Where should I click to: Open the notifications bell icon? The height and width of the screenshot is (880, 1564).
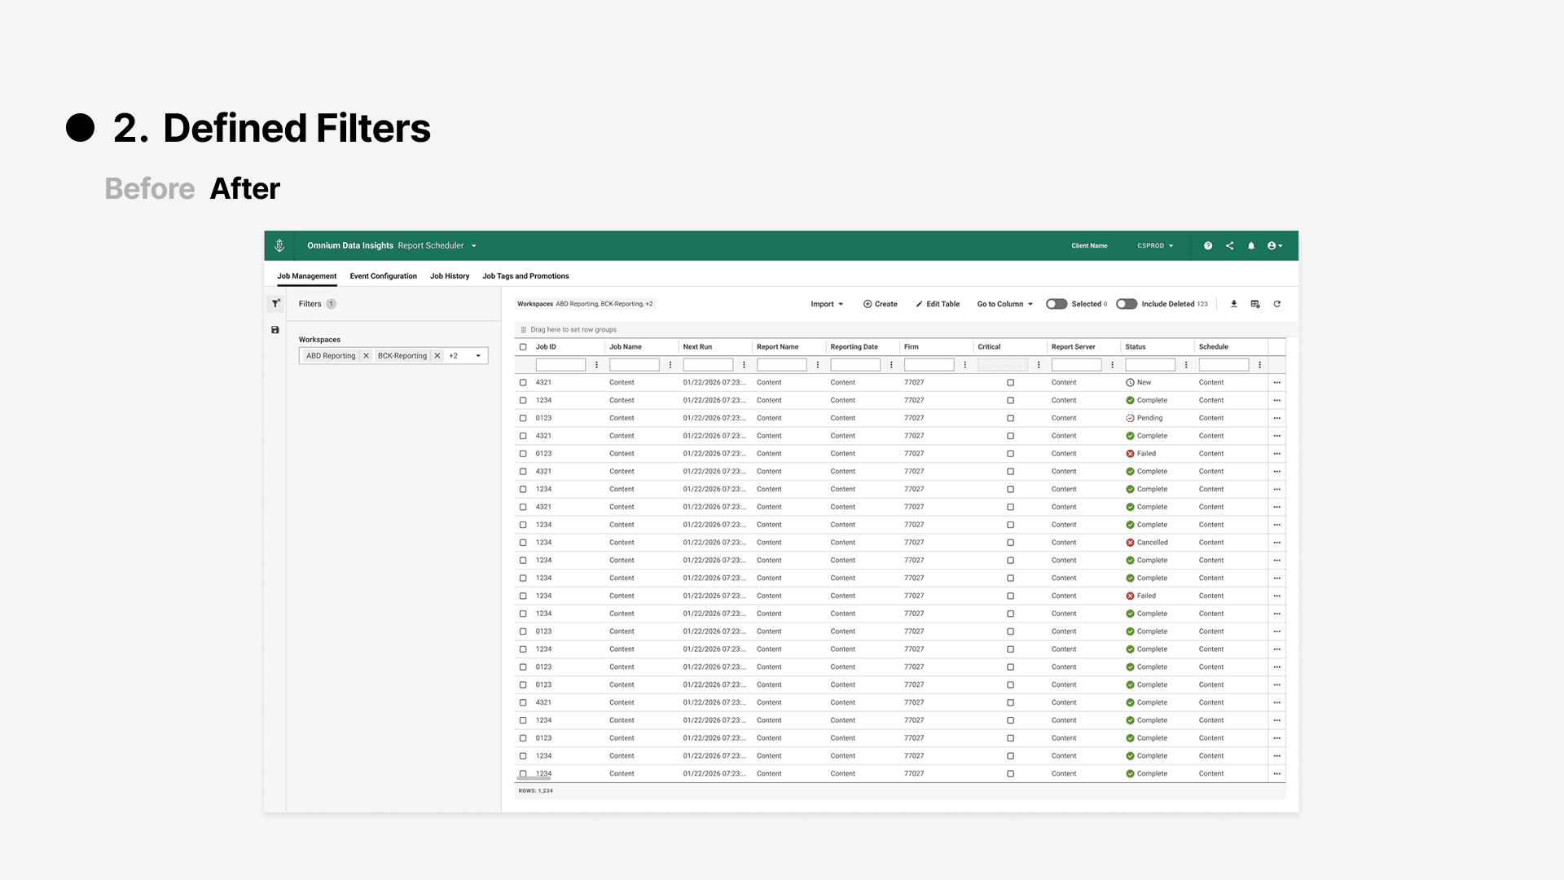pos(1251,245)
